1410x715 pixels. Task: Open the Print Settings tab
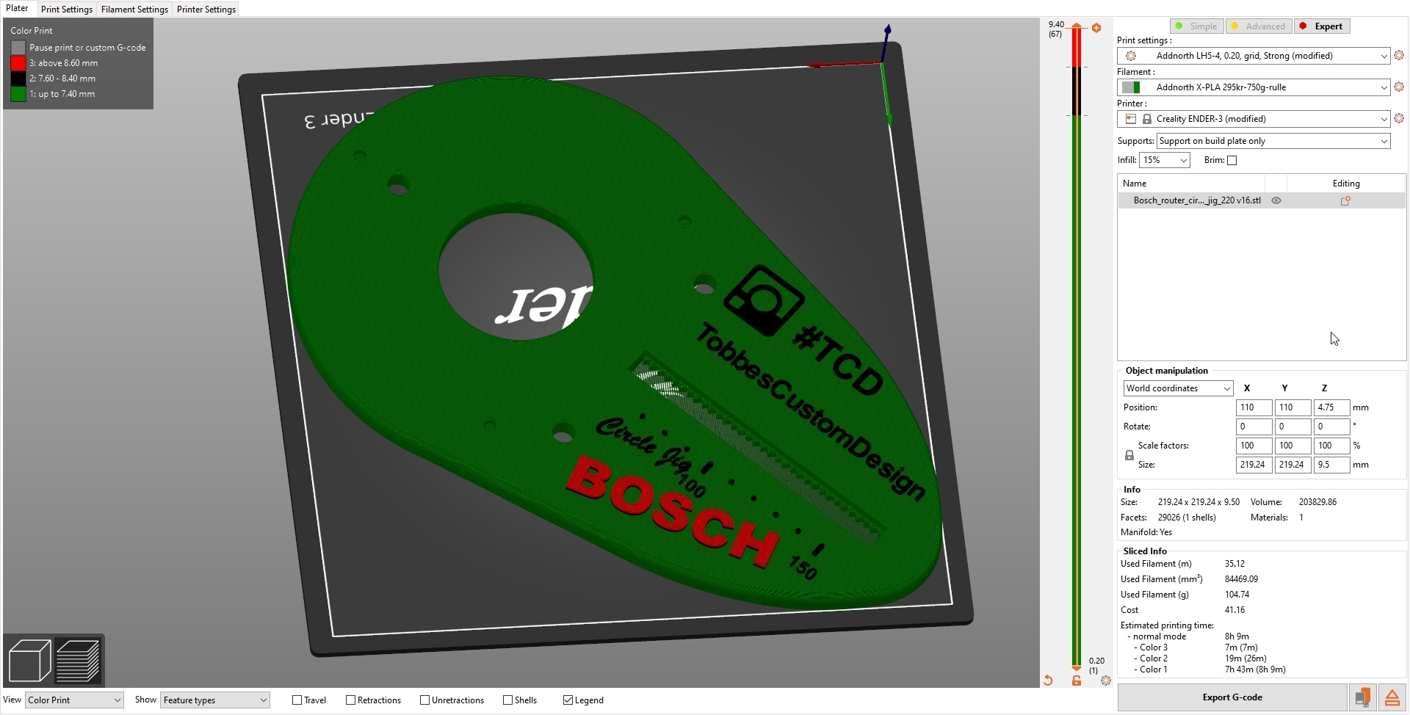coord(67,10)
